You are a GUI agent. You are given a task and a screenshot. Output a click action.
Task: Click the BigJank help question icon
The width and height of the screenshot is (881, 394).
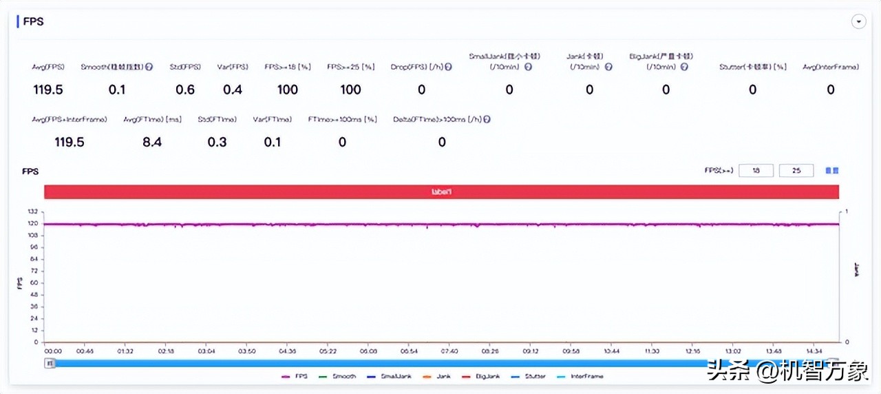click(683, 68)
